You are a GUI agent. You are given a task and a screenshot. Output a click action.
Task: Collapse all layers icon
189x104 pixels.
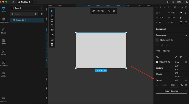pyautogui.click(x=42, y=14)
